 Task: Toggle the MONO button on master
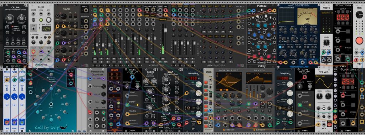click(x=165, y=62)
